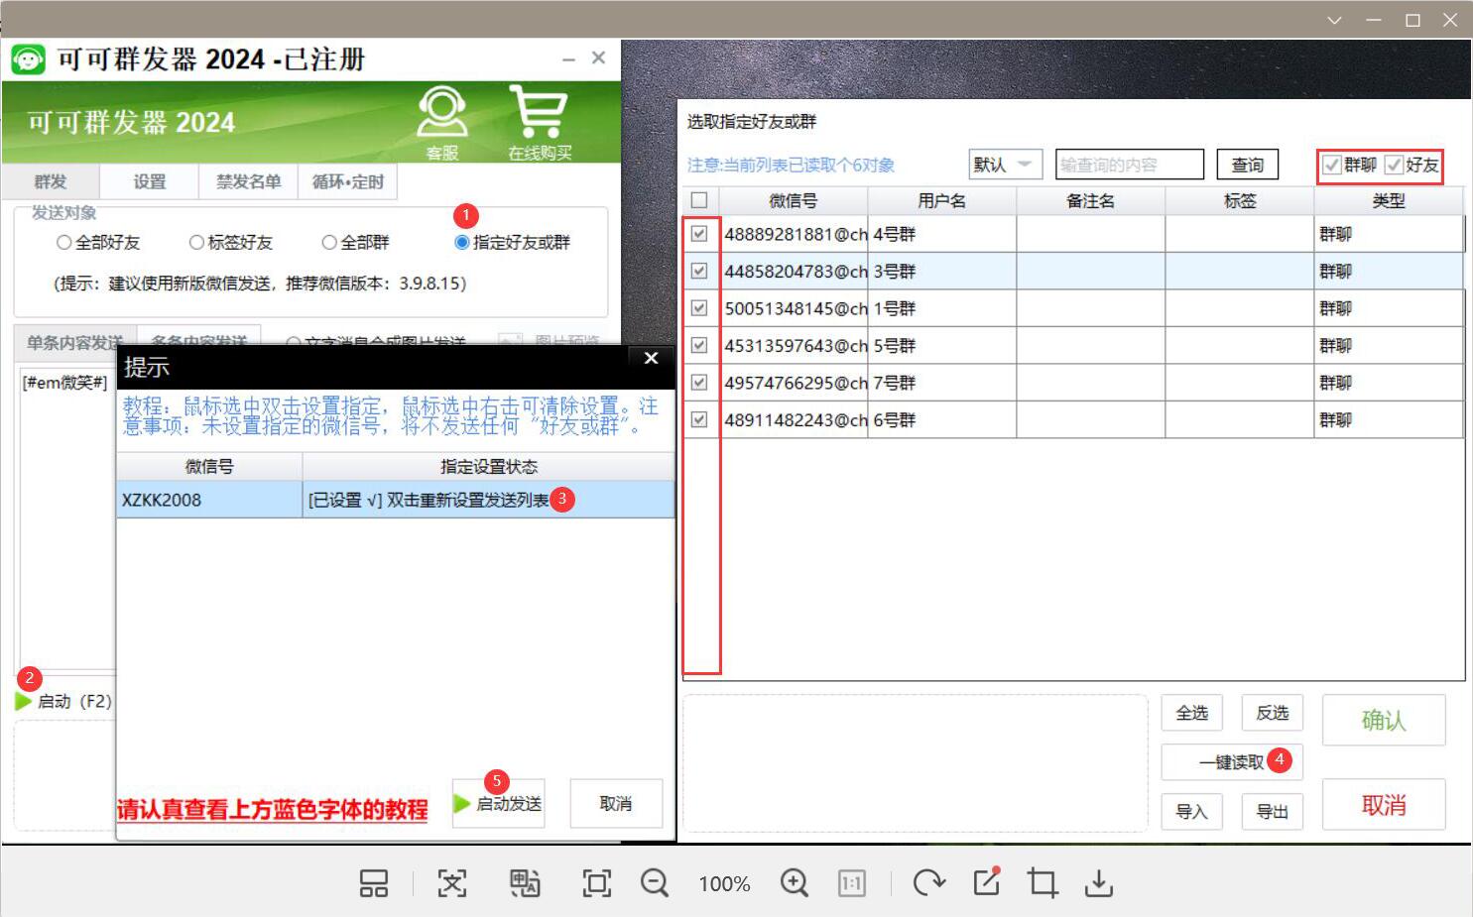Toggle the select-all checkbox in the table header
The height and width of the screenshot is (917, 1473).
click(699, 200)
